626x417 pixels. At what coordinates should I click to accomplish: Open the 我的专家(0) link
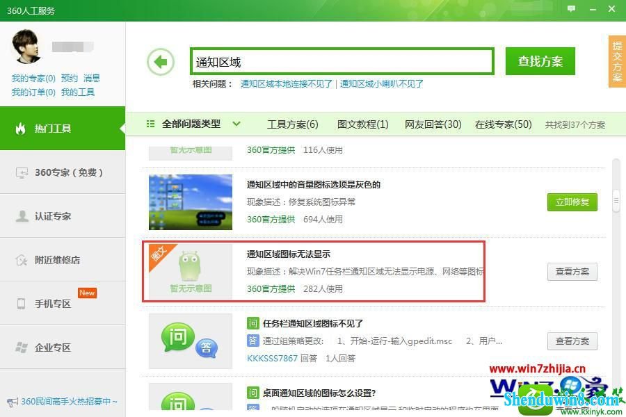point(33,79)
